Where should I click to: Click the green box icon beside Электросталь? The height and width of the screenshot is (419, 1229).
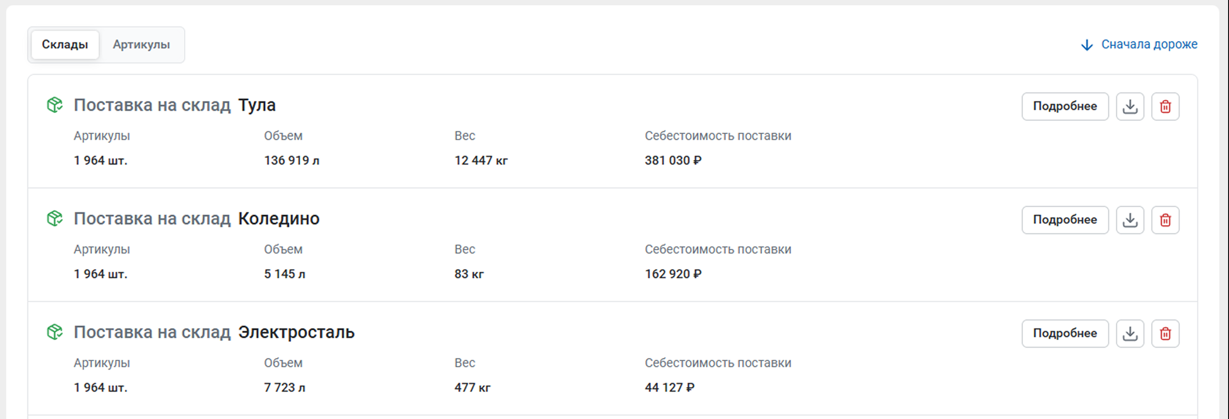[55, 332]
